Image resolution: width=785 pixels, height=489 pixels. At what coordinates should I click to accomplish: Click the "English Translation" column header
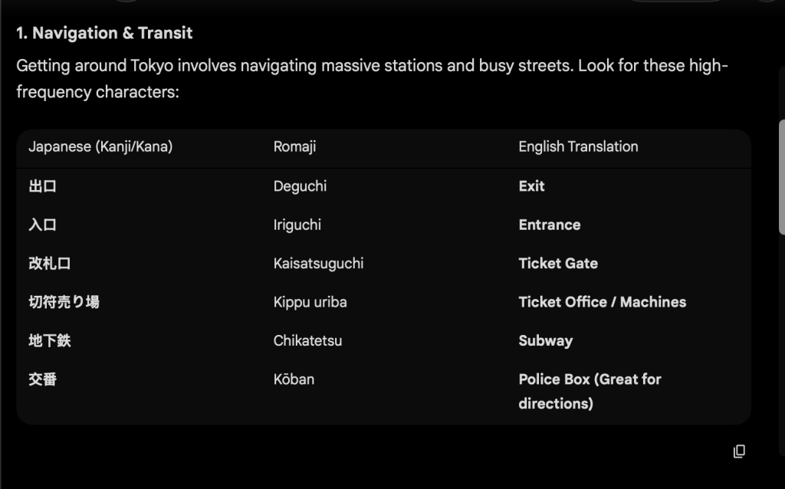click(578, 146)
